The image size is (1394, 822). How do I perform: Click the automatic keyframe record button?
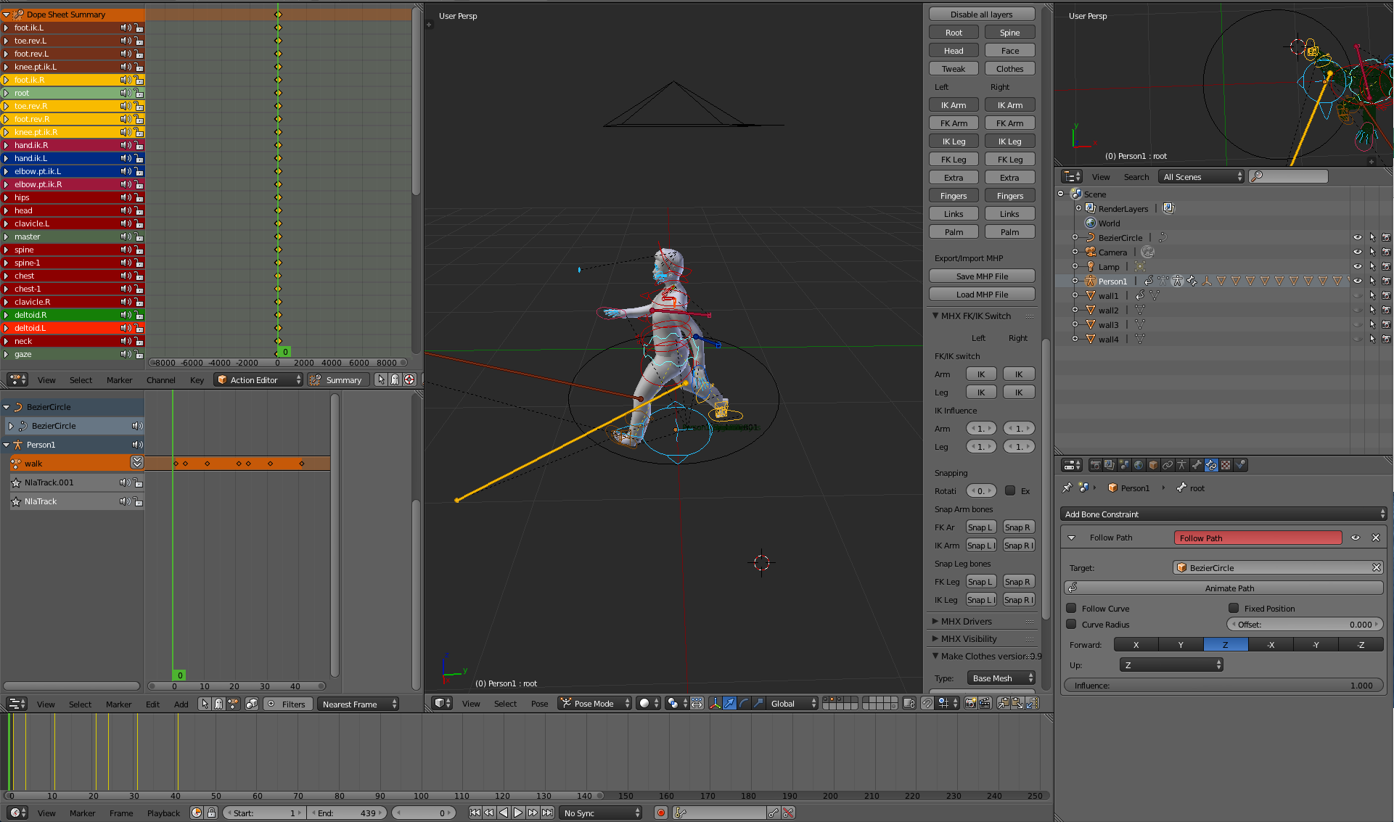pos(661,813)
